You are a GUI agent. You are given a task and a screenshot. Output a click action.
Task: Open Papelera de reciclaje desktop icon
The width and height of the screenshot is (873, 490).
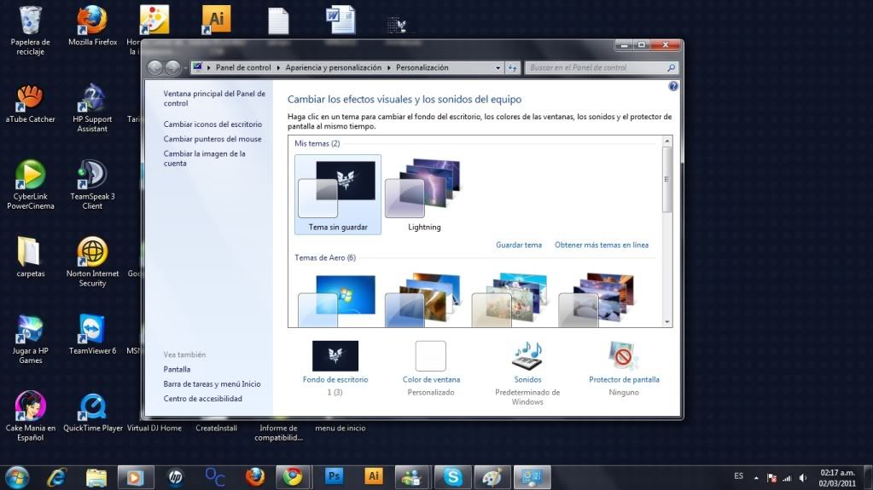coord(30,31)
